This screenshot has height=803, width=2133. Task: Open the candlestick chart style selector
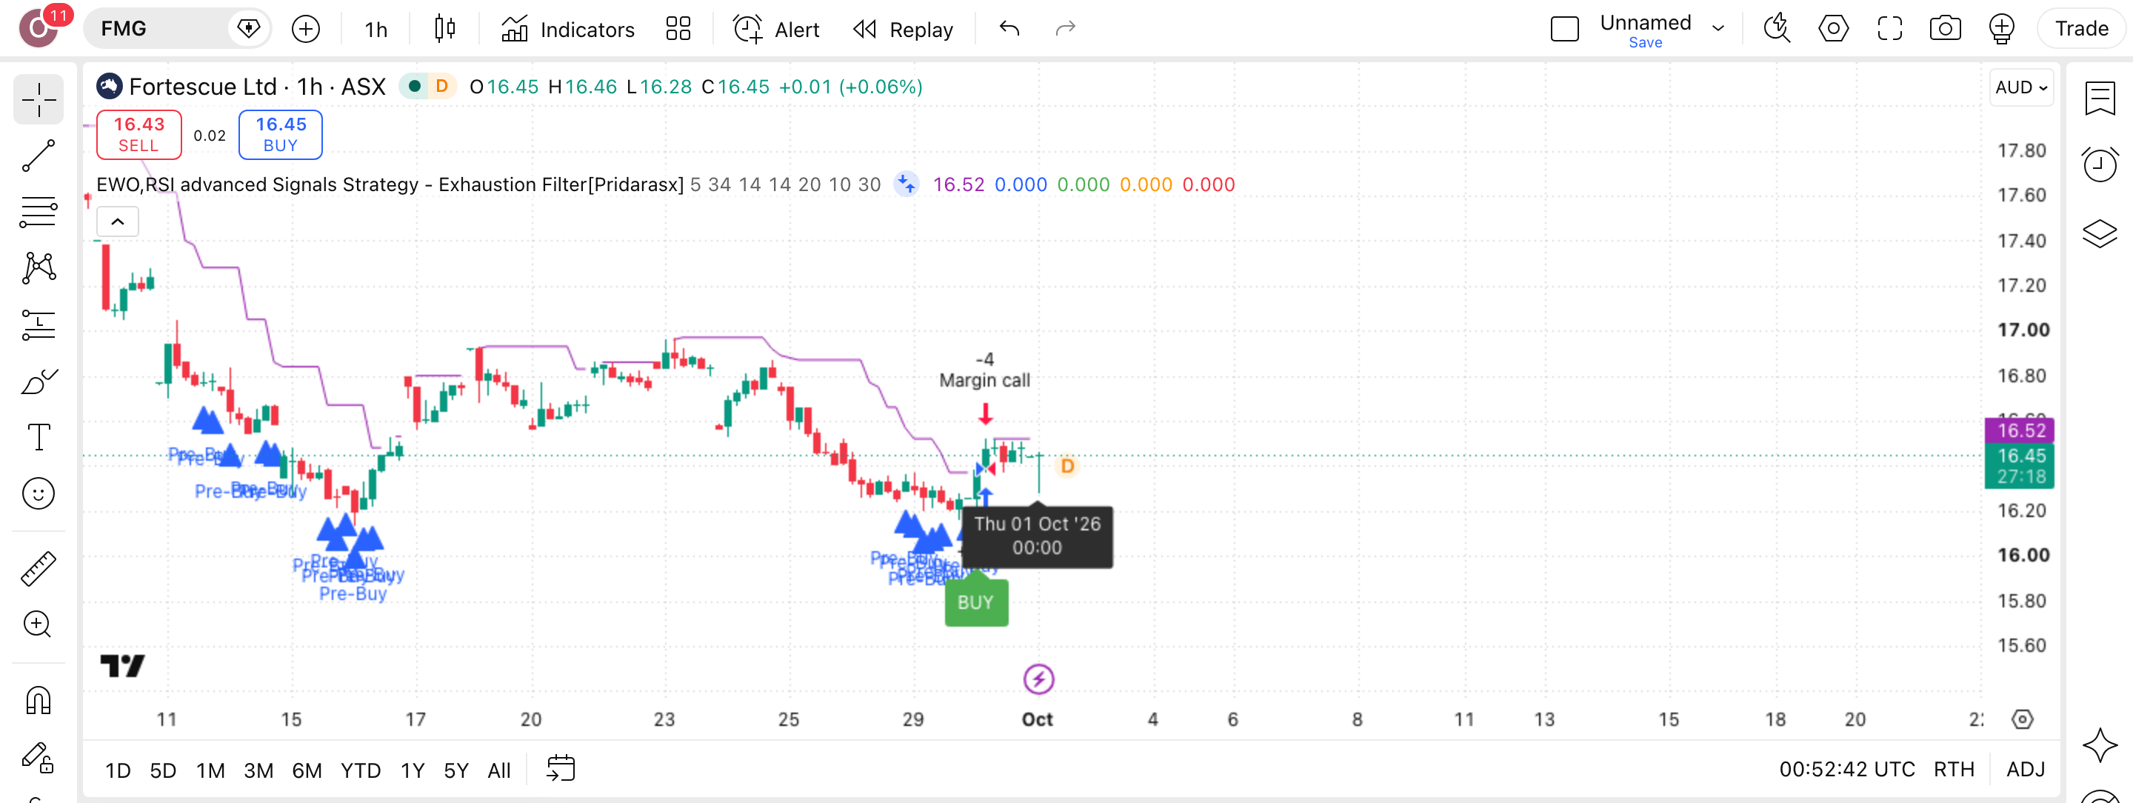pyautogui.click(x=444, y=29)
